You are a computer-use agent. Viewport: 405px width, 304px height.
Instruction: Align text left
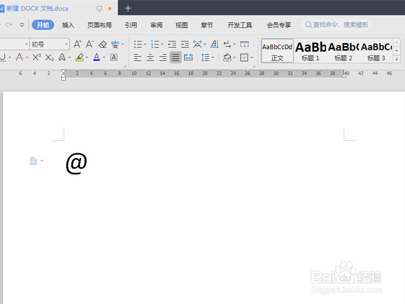click(137, 57)
